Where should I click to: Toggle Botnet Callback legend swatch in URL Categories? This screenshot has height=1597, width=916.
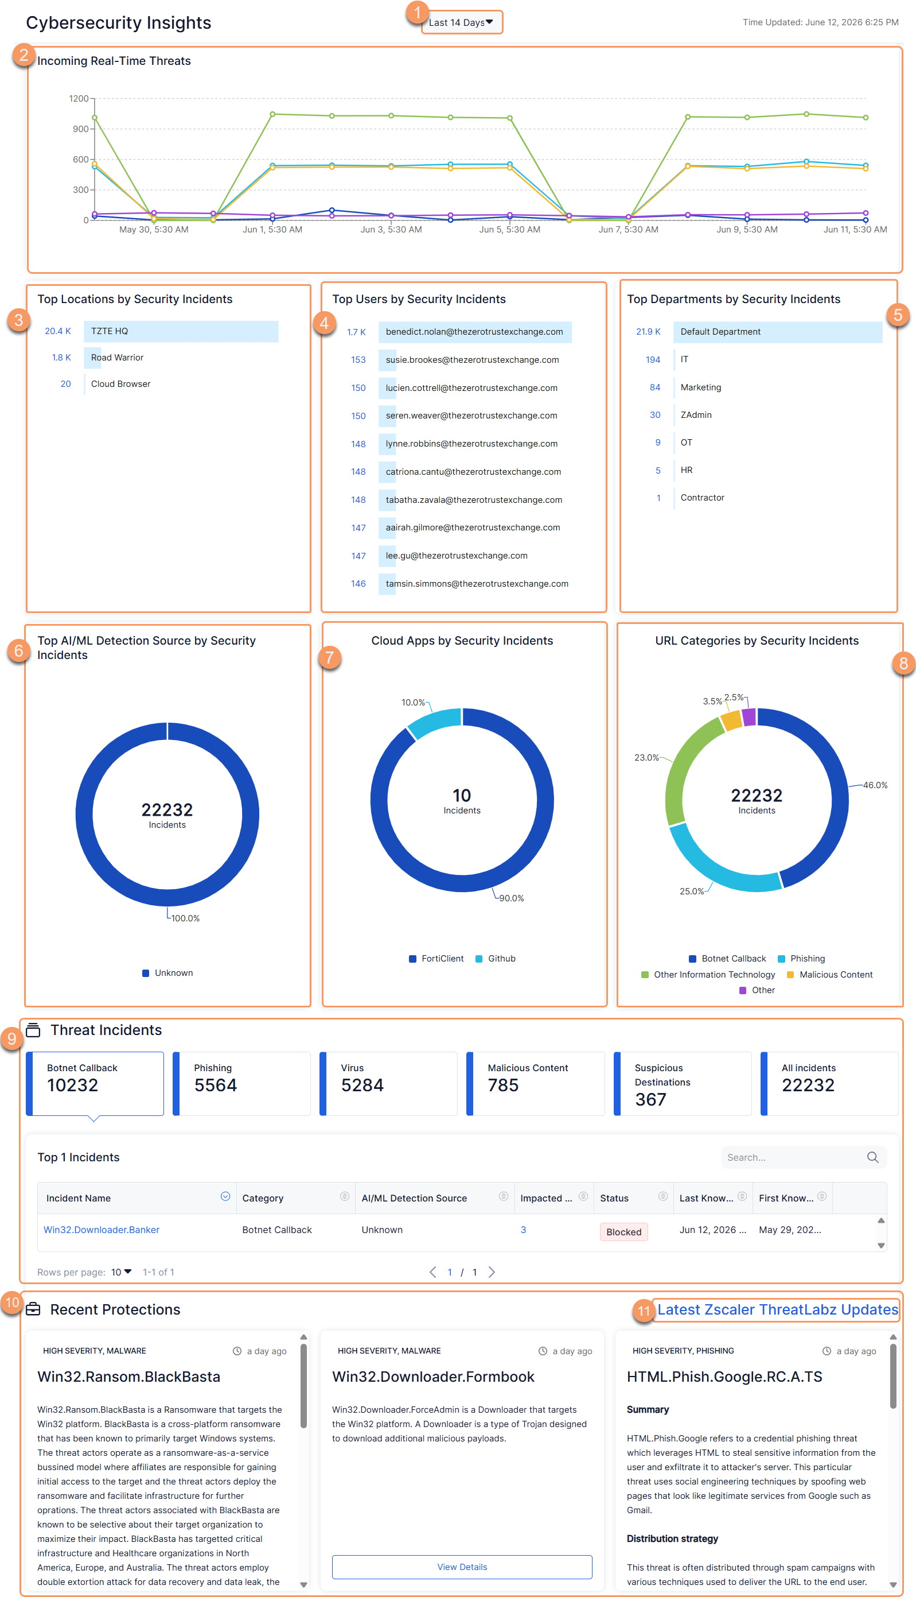pos(692,959)
